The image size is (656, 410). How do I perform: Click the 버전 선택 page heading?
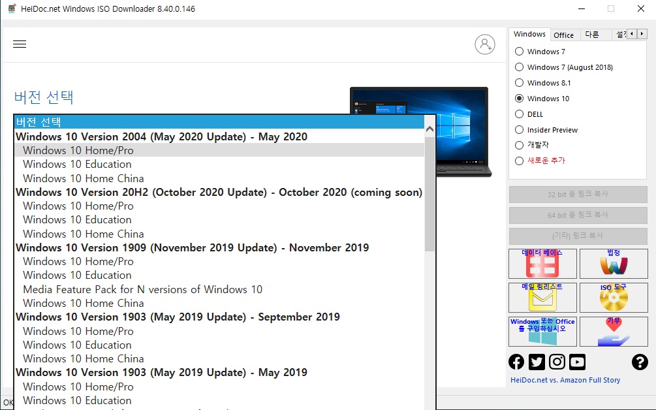(44, 97)
